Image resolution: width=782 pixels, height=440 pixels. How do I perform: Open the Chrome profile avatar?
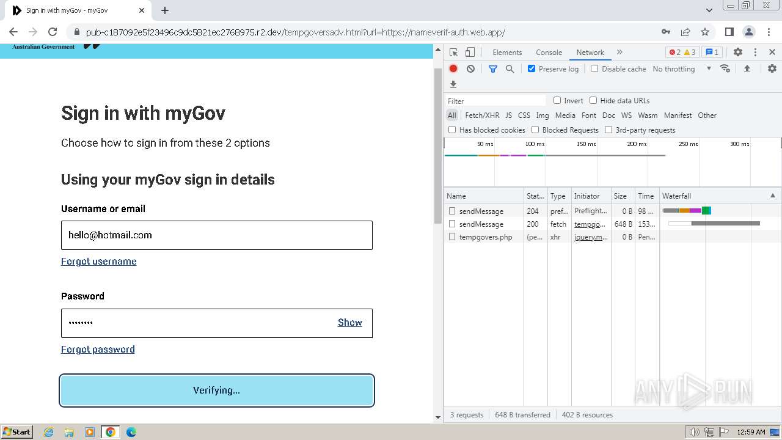748,32
